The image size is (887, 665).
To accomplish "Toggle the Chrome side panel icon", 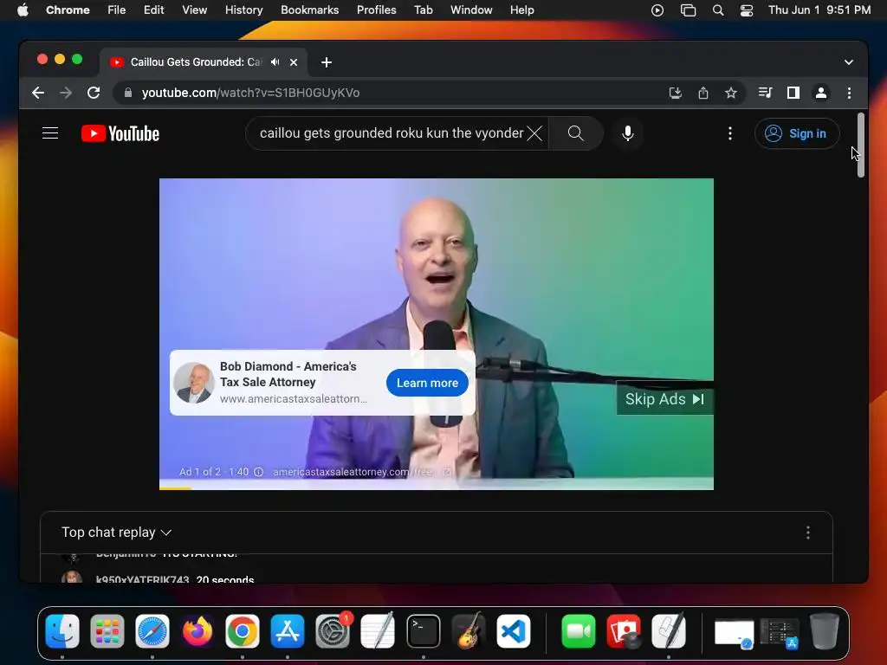I will pos(793,93).
